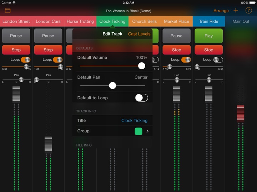This screenshot has width=257, height=192.
Task: Click the Market Place Pan knob
Action: point(177,80)
